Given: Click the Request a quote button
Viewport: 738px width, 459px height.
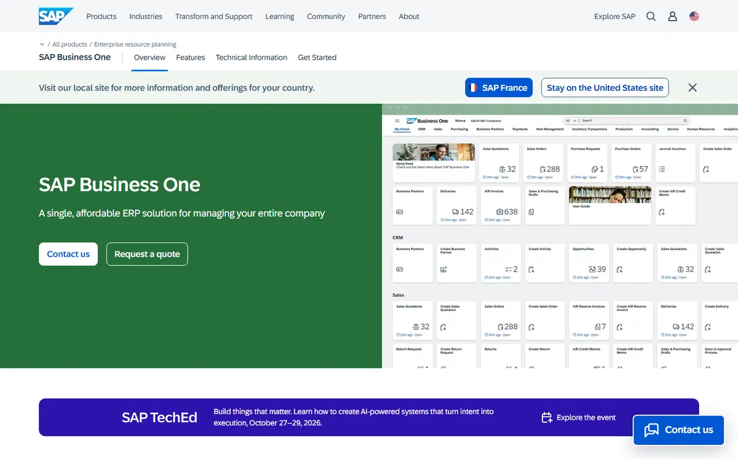Looking at the screenshot, I should click(147, 254).
